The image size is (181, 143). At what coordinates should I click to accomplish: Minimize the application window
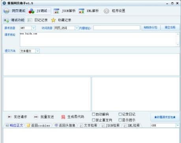167,4
